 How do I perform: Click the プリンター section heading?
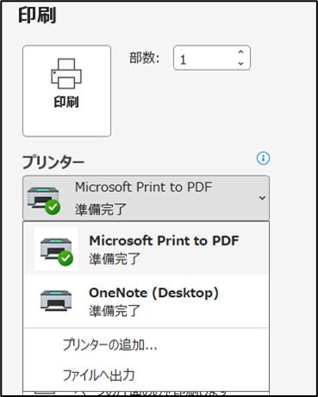[53, 162]
